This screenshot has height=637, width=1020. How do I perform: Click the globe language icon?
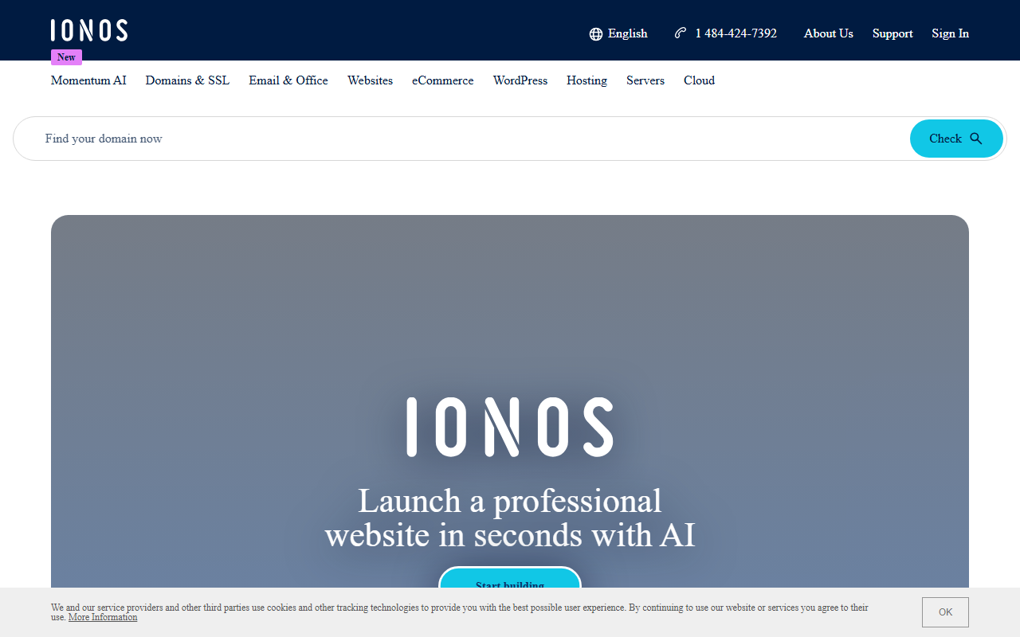[596, 33]
